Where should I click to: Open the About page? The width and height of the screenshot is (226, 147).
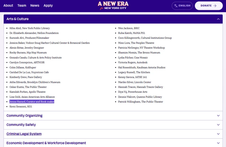8,5
